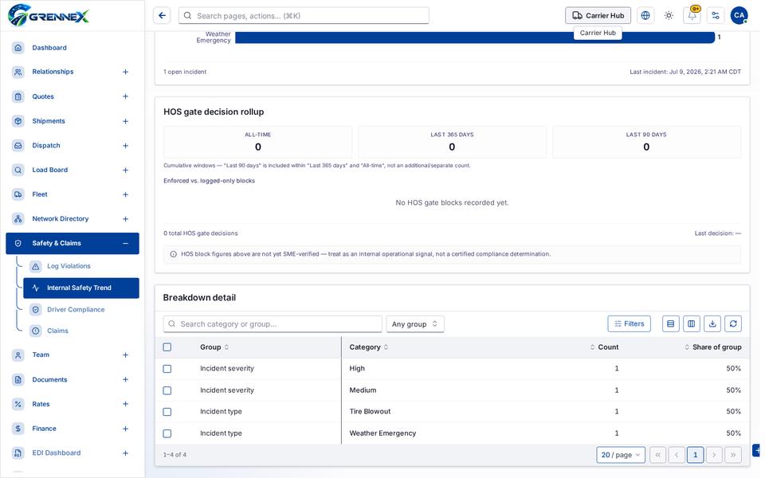765x478 pixels.
Task: Toggle the select-all rows checkbox
Action: click(x=167, y=347)
